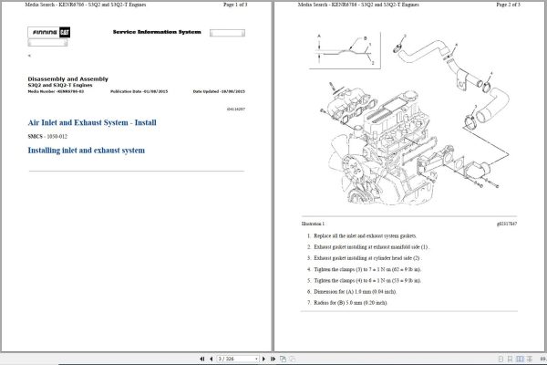This screenshot has width=547, height=365.
Task: Click step 2 exhaust manifold side text
Action: (x=371, y=247)
